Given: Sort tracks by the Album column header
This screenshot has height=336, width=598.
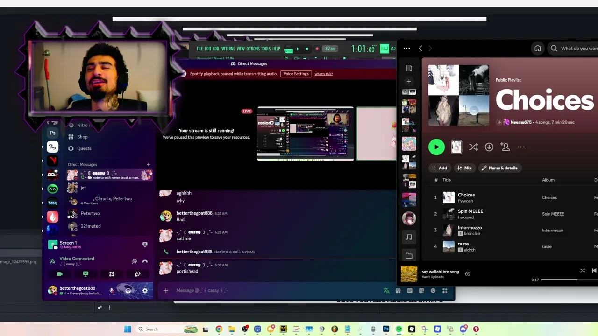Looking at the screenshot, I should [548, 180].
